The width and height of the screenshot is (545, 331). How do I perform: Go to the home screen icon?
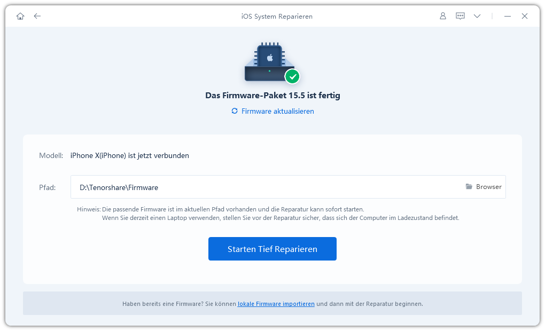[20, 16]
